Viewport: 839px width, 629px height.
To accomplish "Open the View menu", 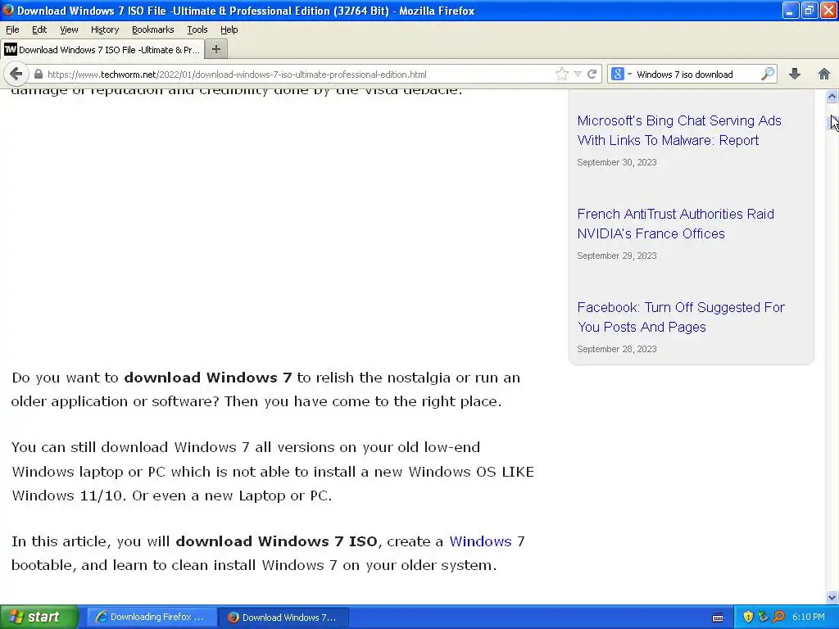I will [69, 30].
